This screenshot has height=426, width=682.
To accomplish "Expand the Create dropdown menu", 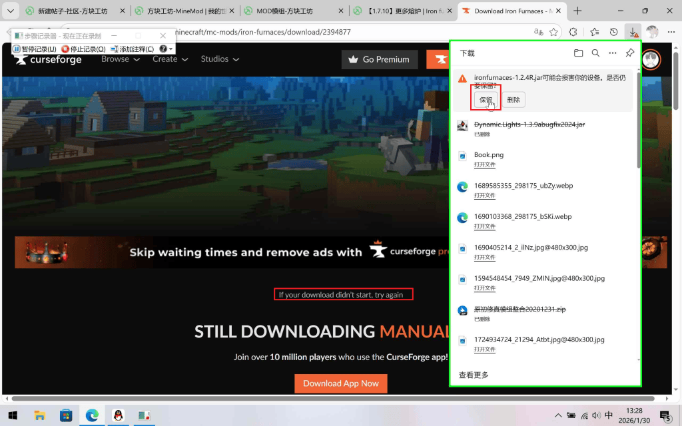I will click(x=170, y=59).
